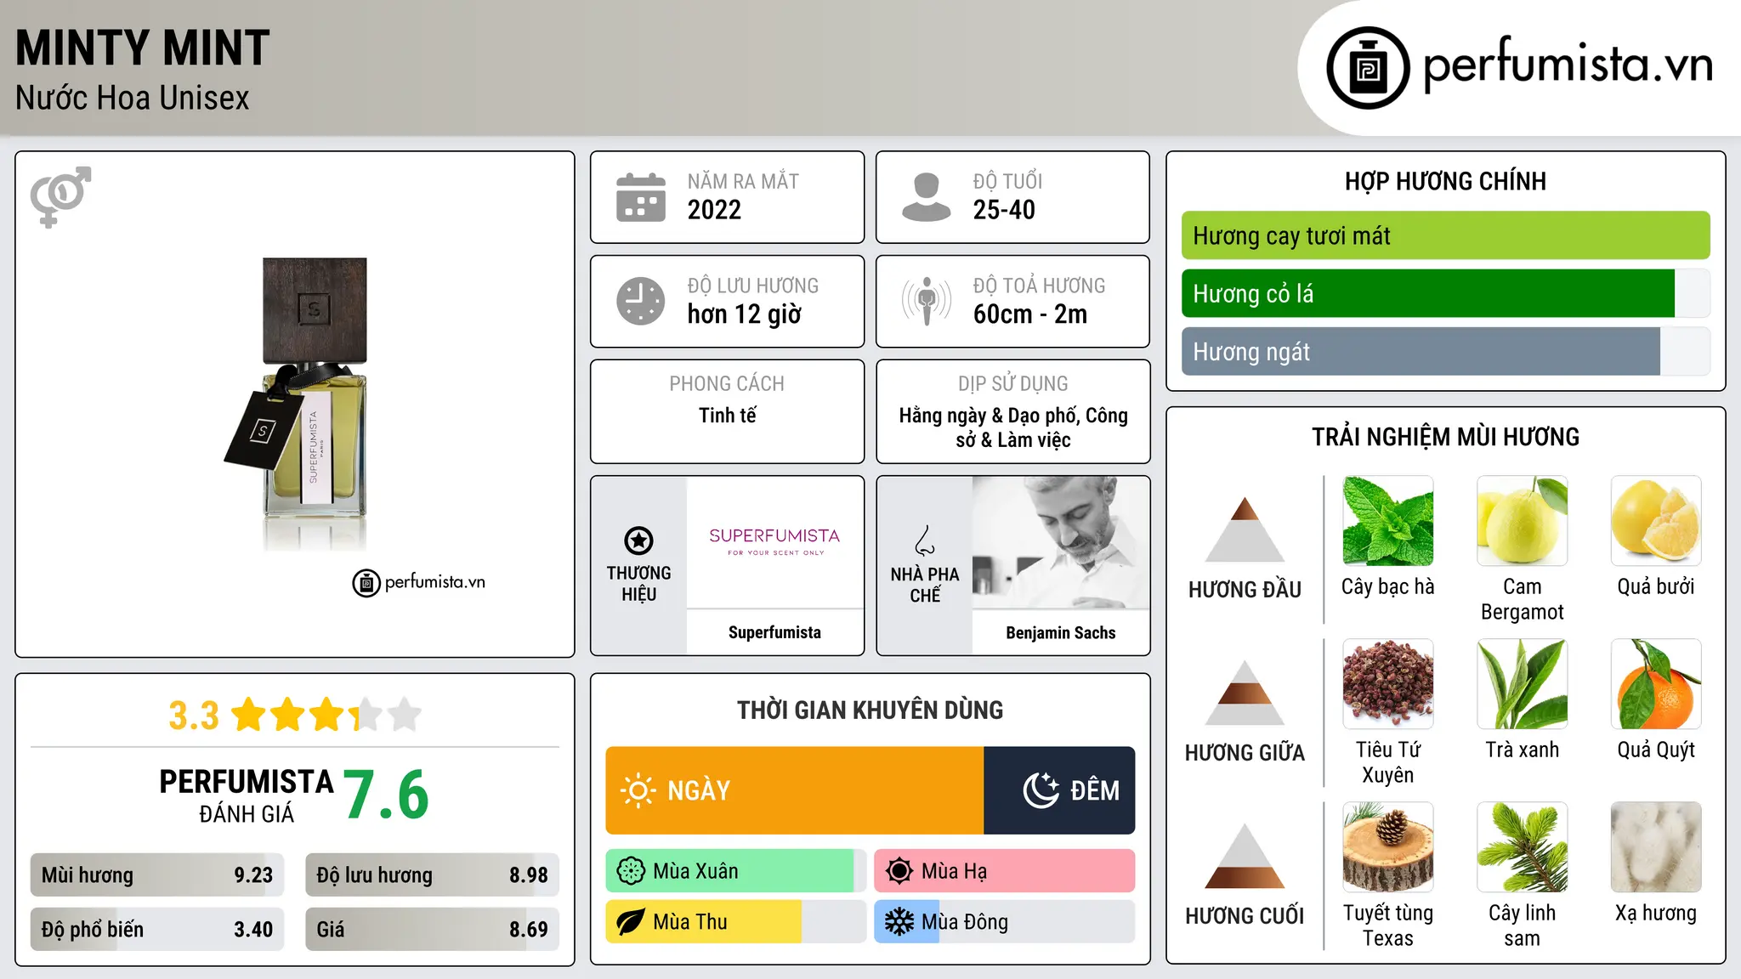The height and width of the screenshot is (979, 1741).
Task: Click the age range value 25-40
Action: click(x=1004, y=210)
